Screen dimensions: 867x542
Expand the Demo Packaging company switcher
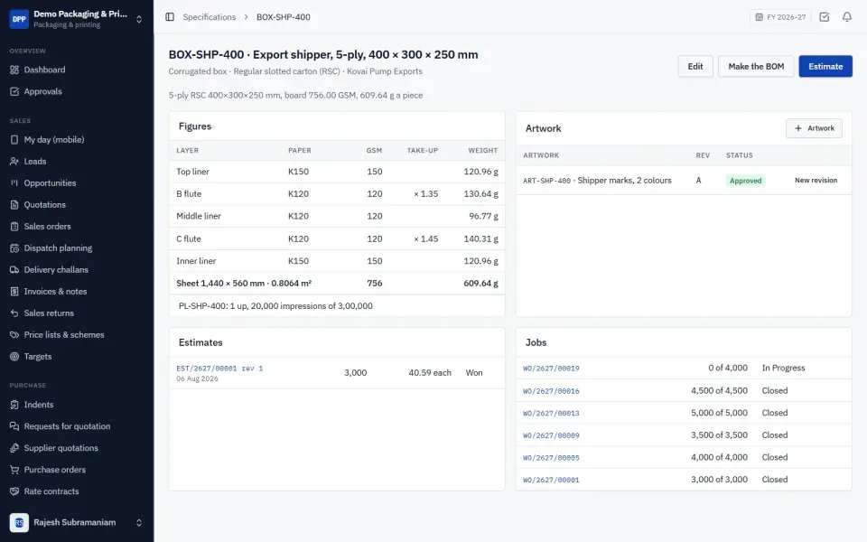coord(77,19)
